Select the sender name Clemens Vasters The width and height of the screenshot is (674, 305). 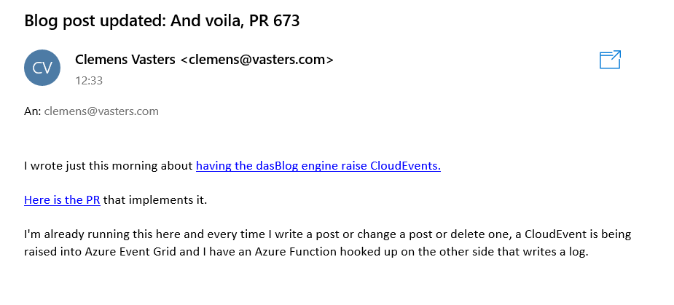point(125,60)
